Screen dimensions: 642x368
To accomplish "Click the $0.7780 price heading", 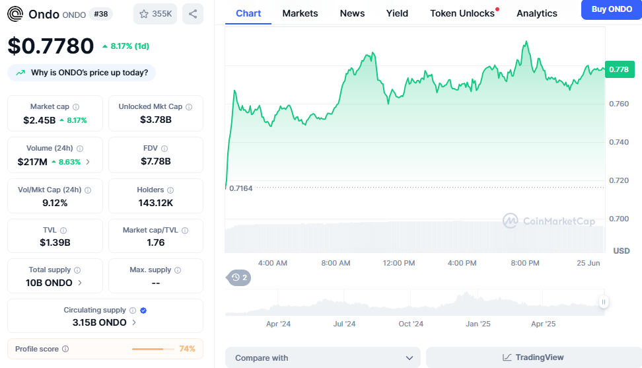I will [51, 46].
